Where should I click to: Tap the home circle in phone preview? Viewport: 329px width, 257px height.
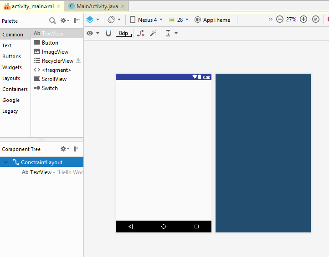pos(164,227)
